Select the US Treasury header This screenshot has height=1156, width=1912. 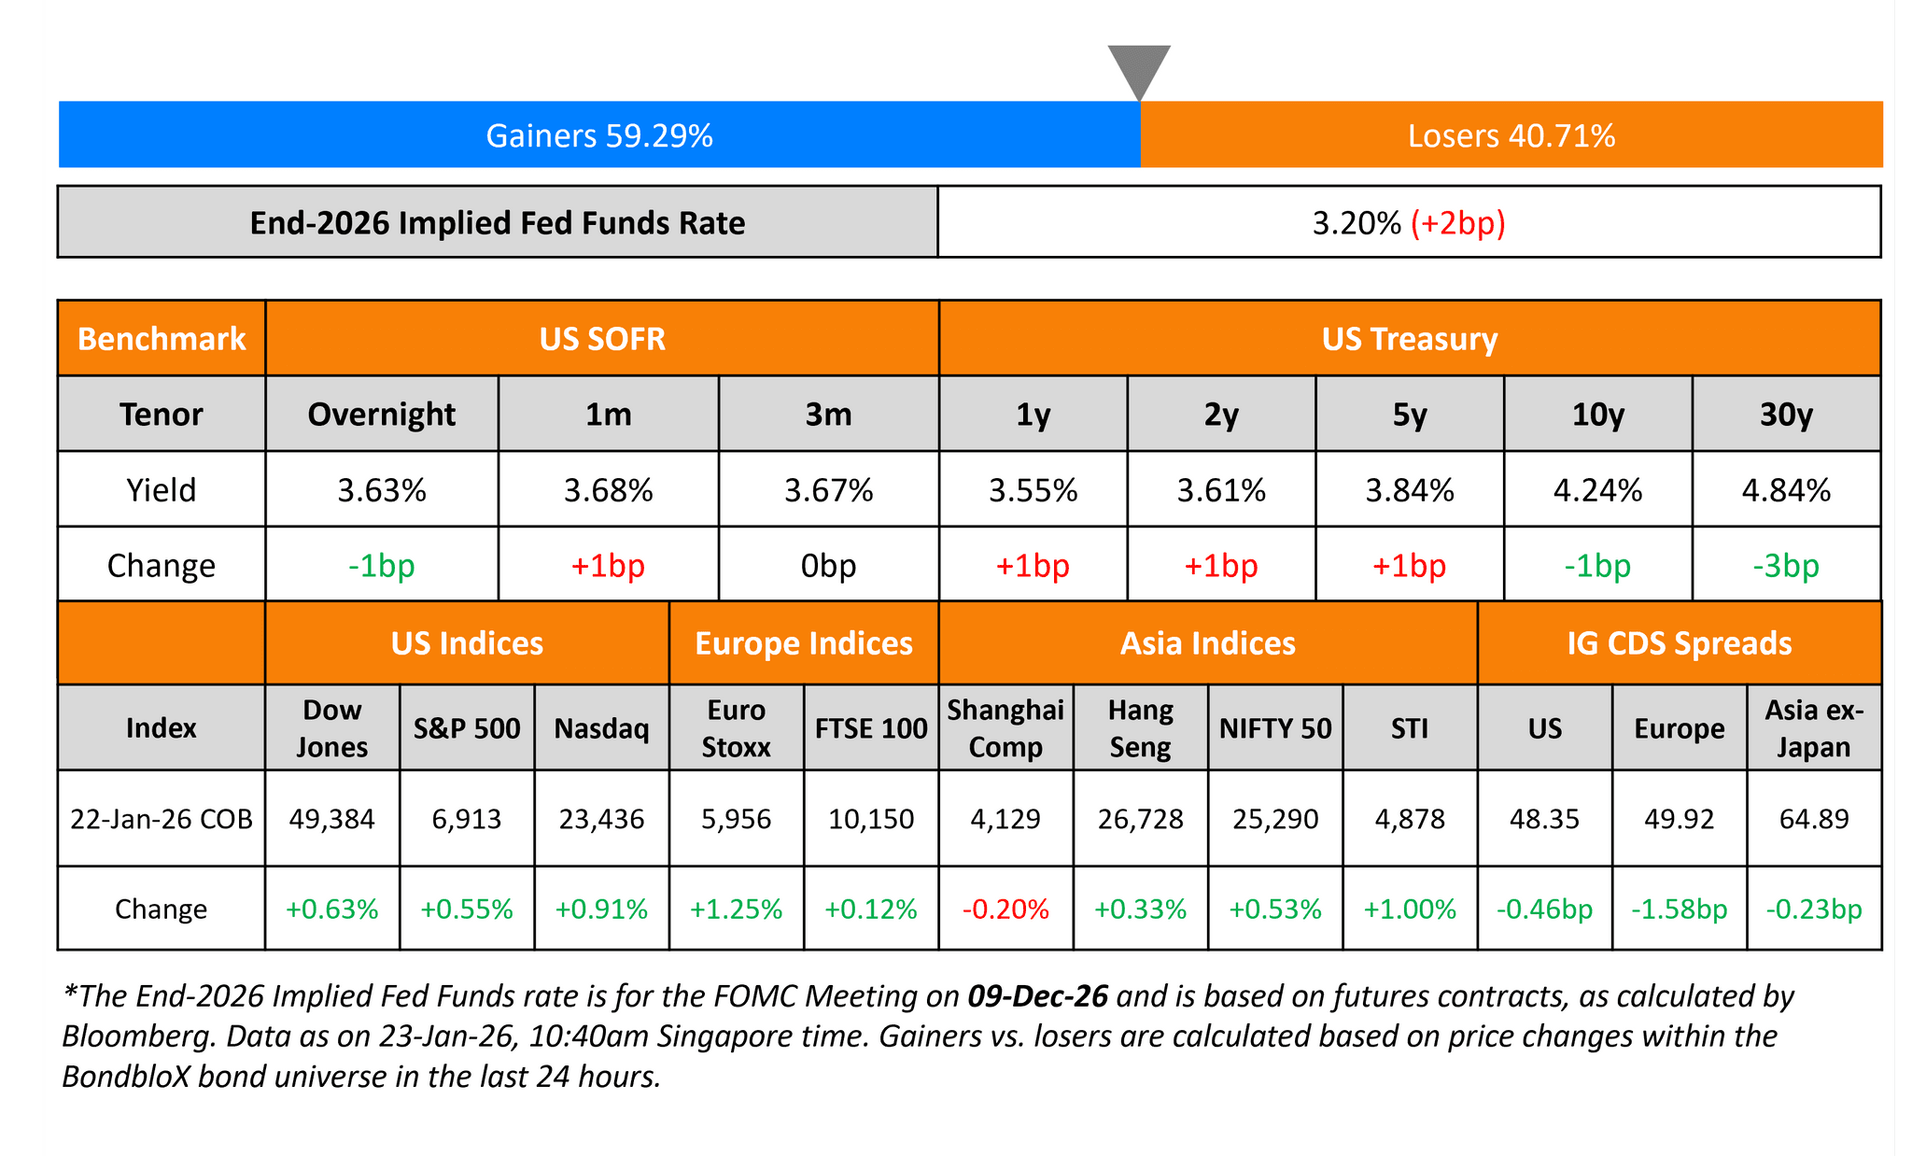1409,339
